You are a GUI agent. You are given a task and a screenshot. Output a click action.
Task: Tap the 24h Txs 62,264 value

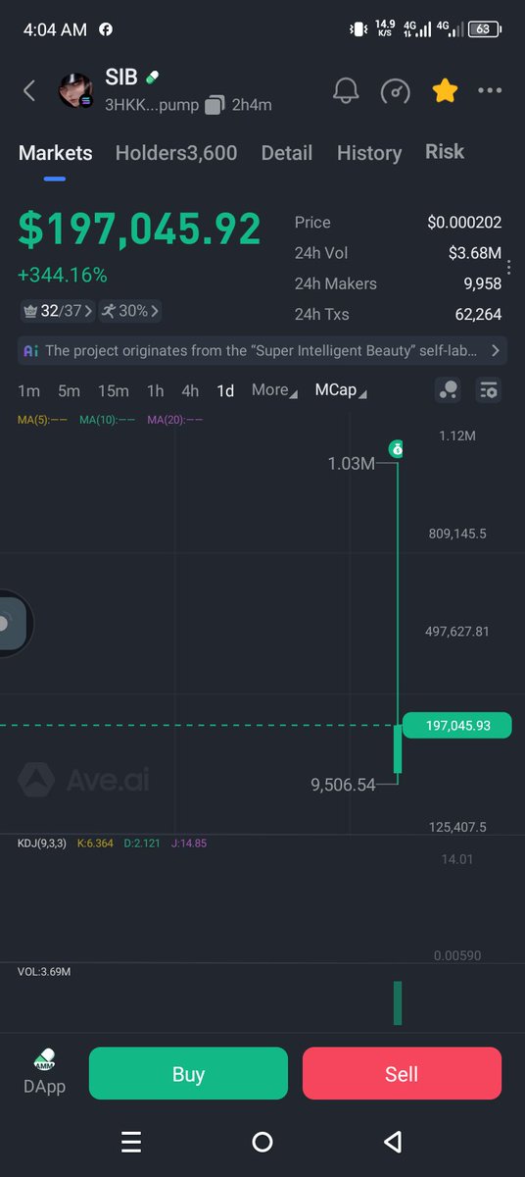point(478,314)
